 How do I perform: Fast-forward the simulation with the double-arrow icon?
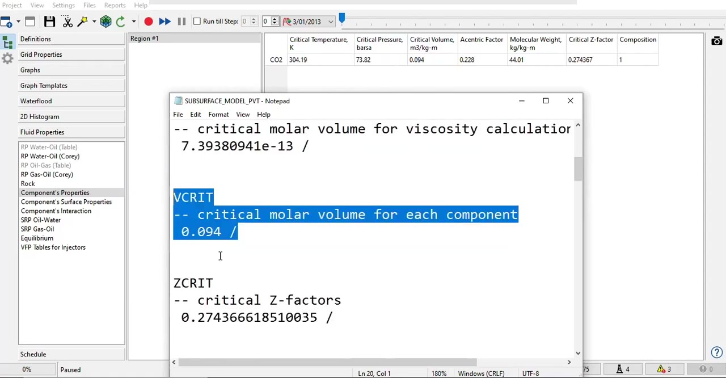pos(164,21)
